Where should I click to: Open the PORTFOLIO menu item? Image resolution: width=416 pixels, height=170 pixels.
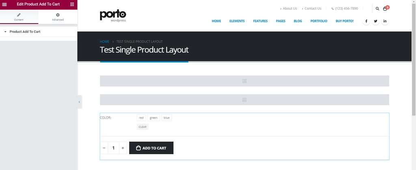coord(319,21)
